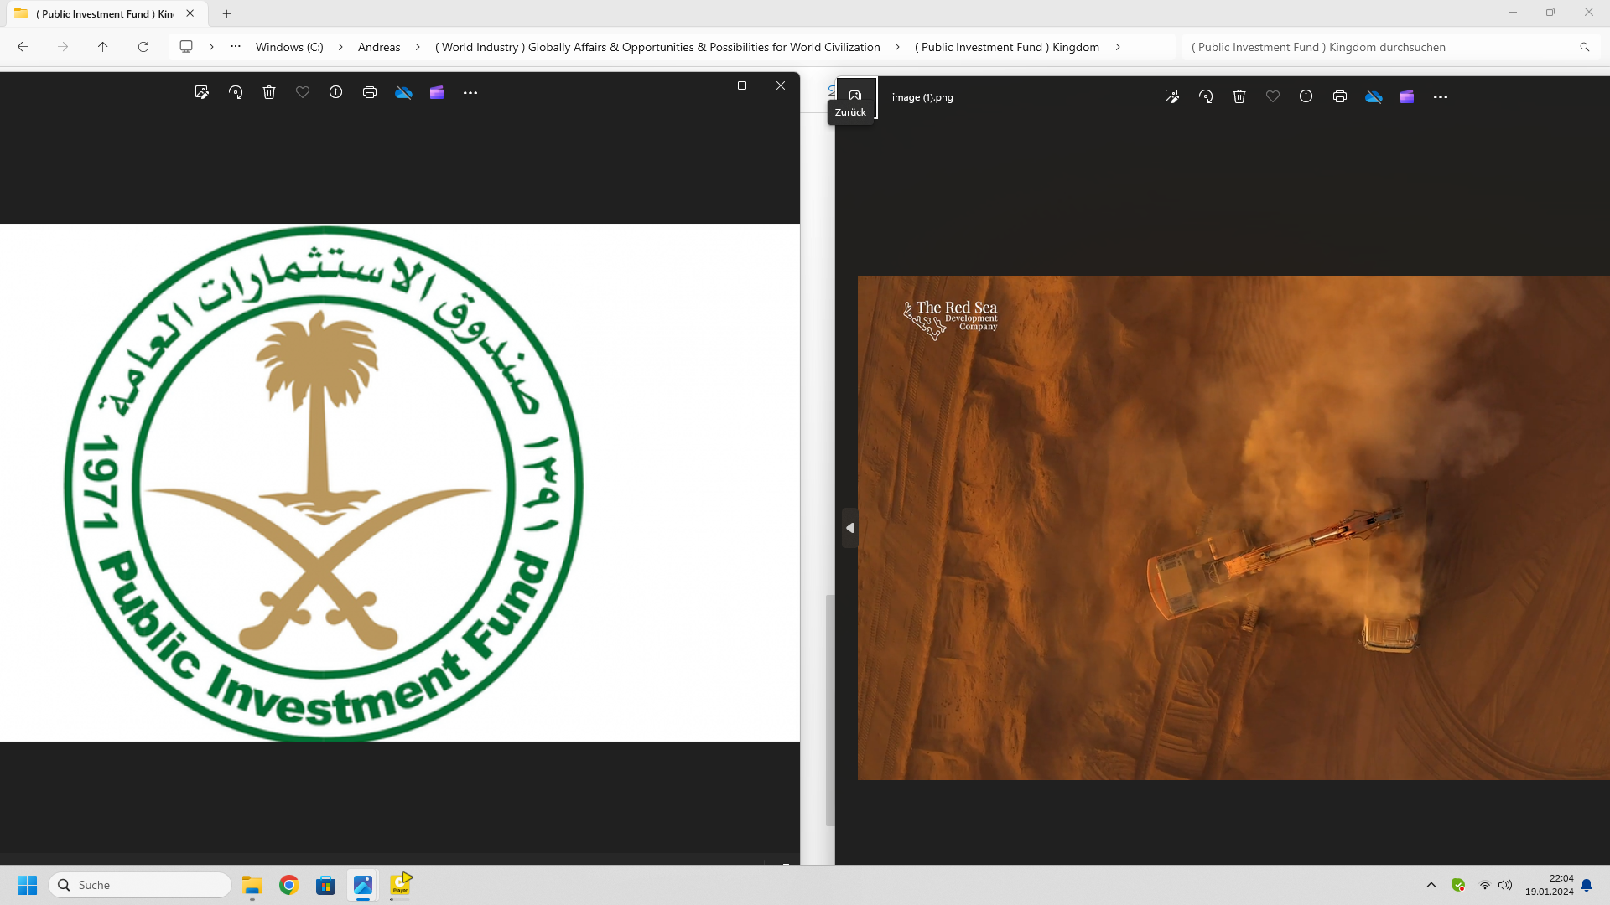Show file info in left Photos window

(x=336, y=92)
